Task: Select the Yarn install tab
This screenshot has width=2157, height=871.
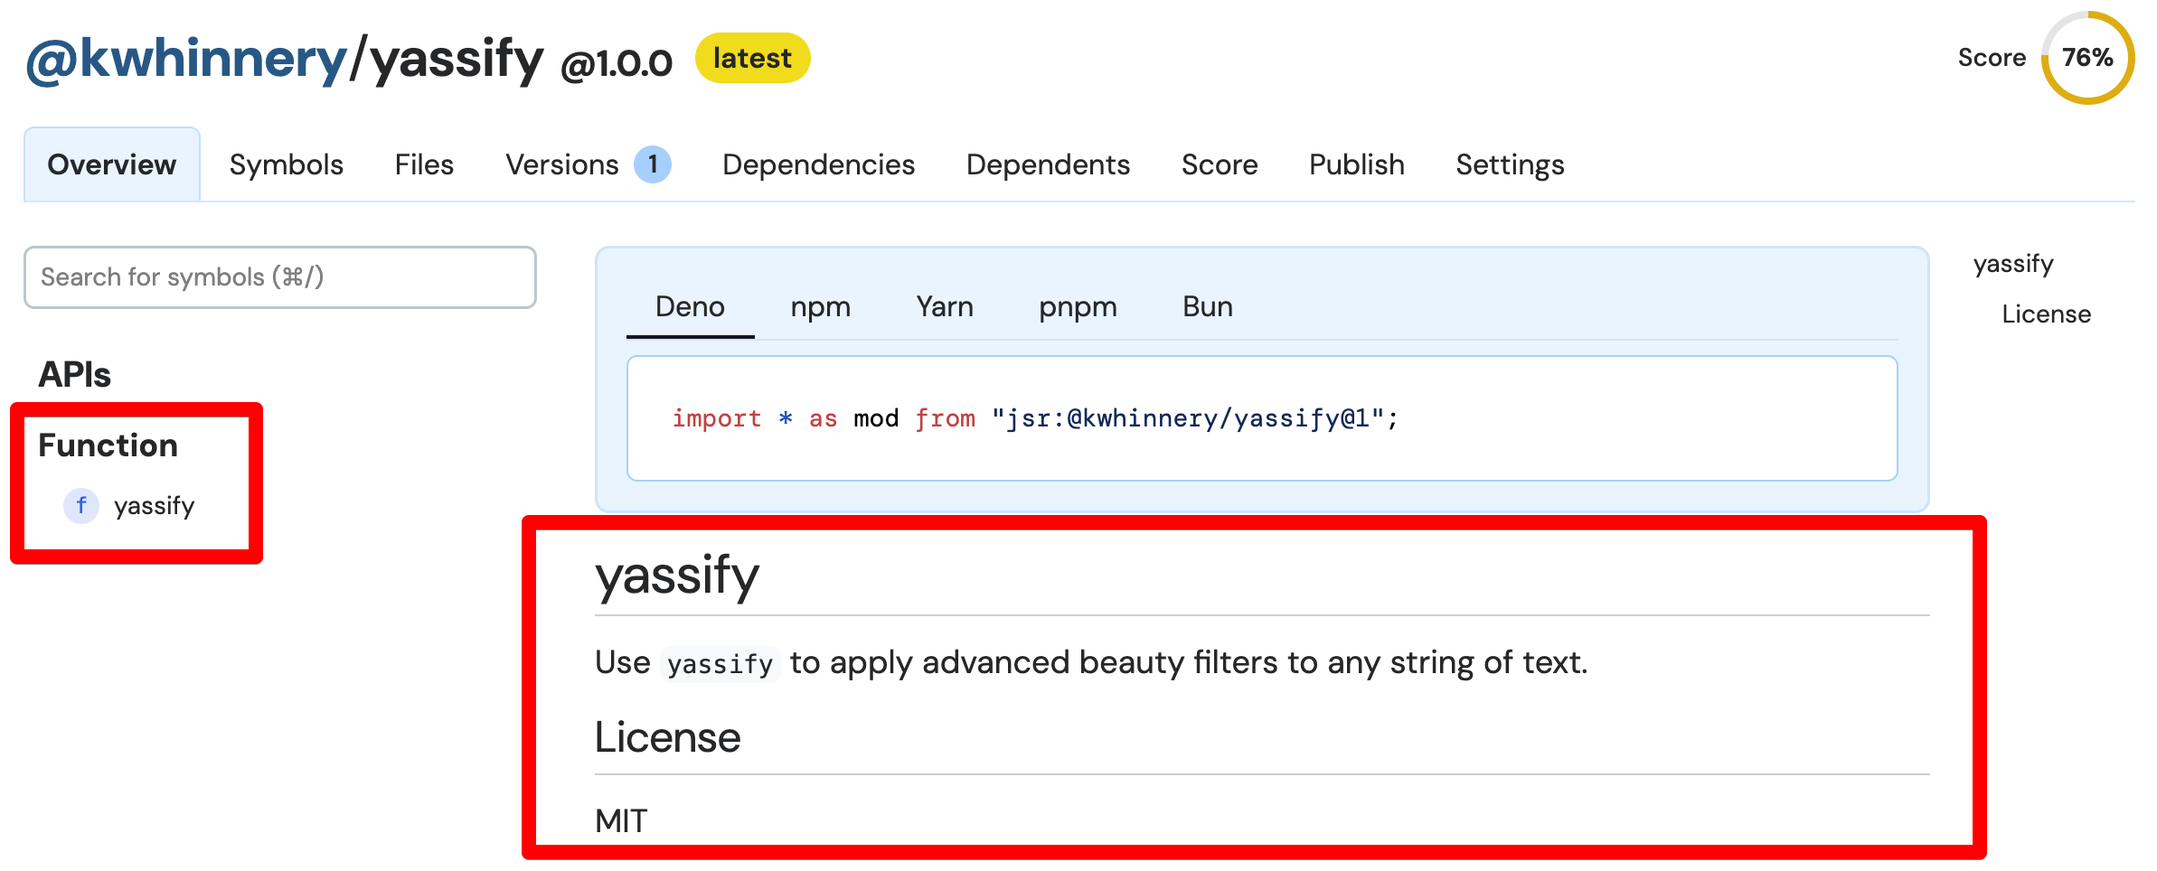Action: [x=944, y=307]
